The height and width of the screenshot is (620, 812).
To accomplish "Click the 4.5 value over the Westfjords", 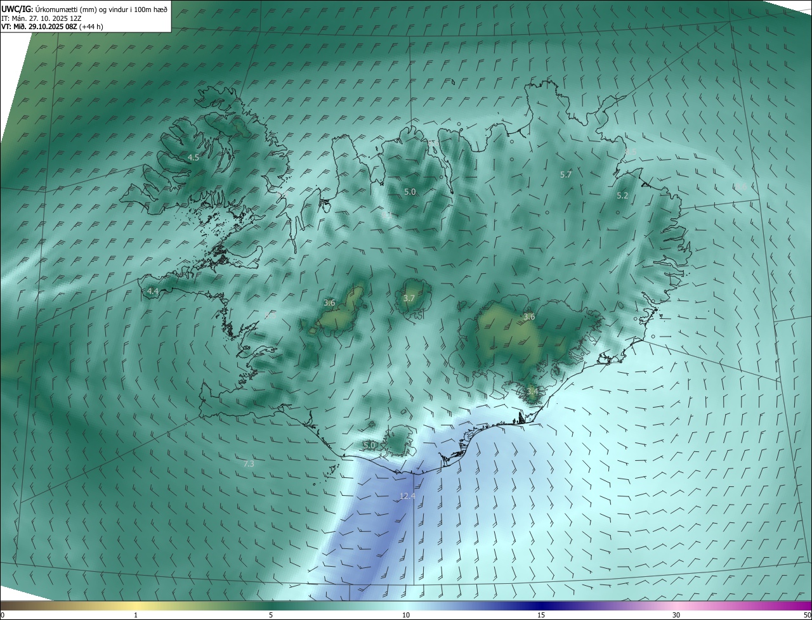I will (193, 157).
